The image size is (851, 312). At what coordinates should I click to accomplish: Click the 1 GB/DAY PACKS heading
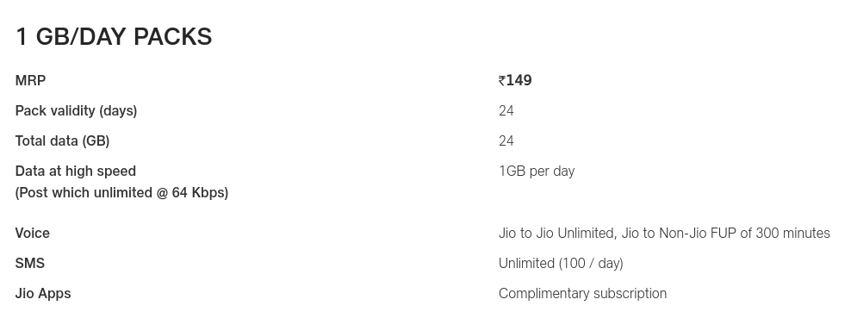coord(114,37)
